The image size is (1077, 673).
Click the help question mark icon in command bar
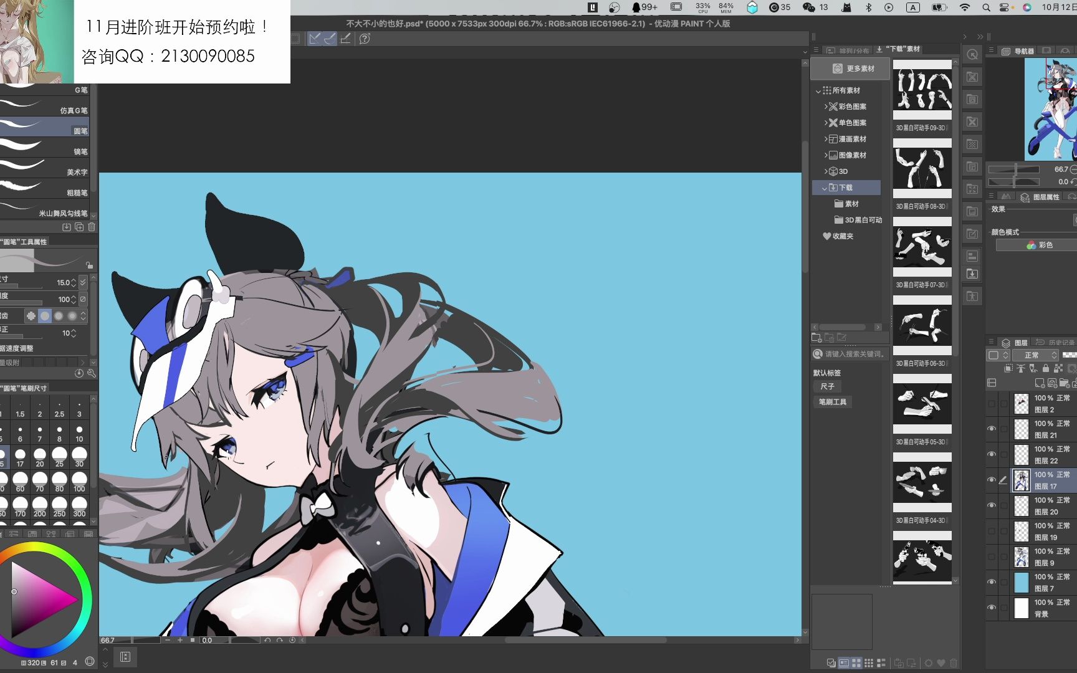[365, 39]
